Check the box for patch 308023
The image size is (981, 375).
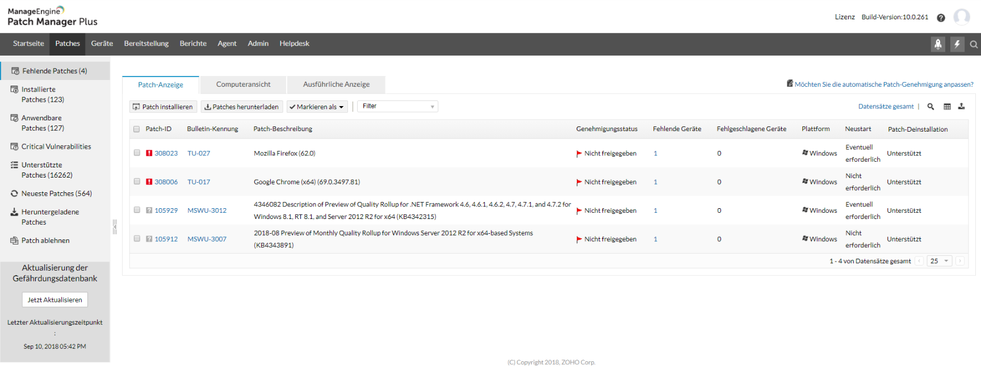pos(137,153)
